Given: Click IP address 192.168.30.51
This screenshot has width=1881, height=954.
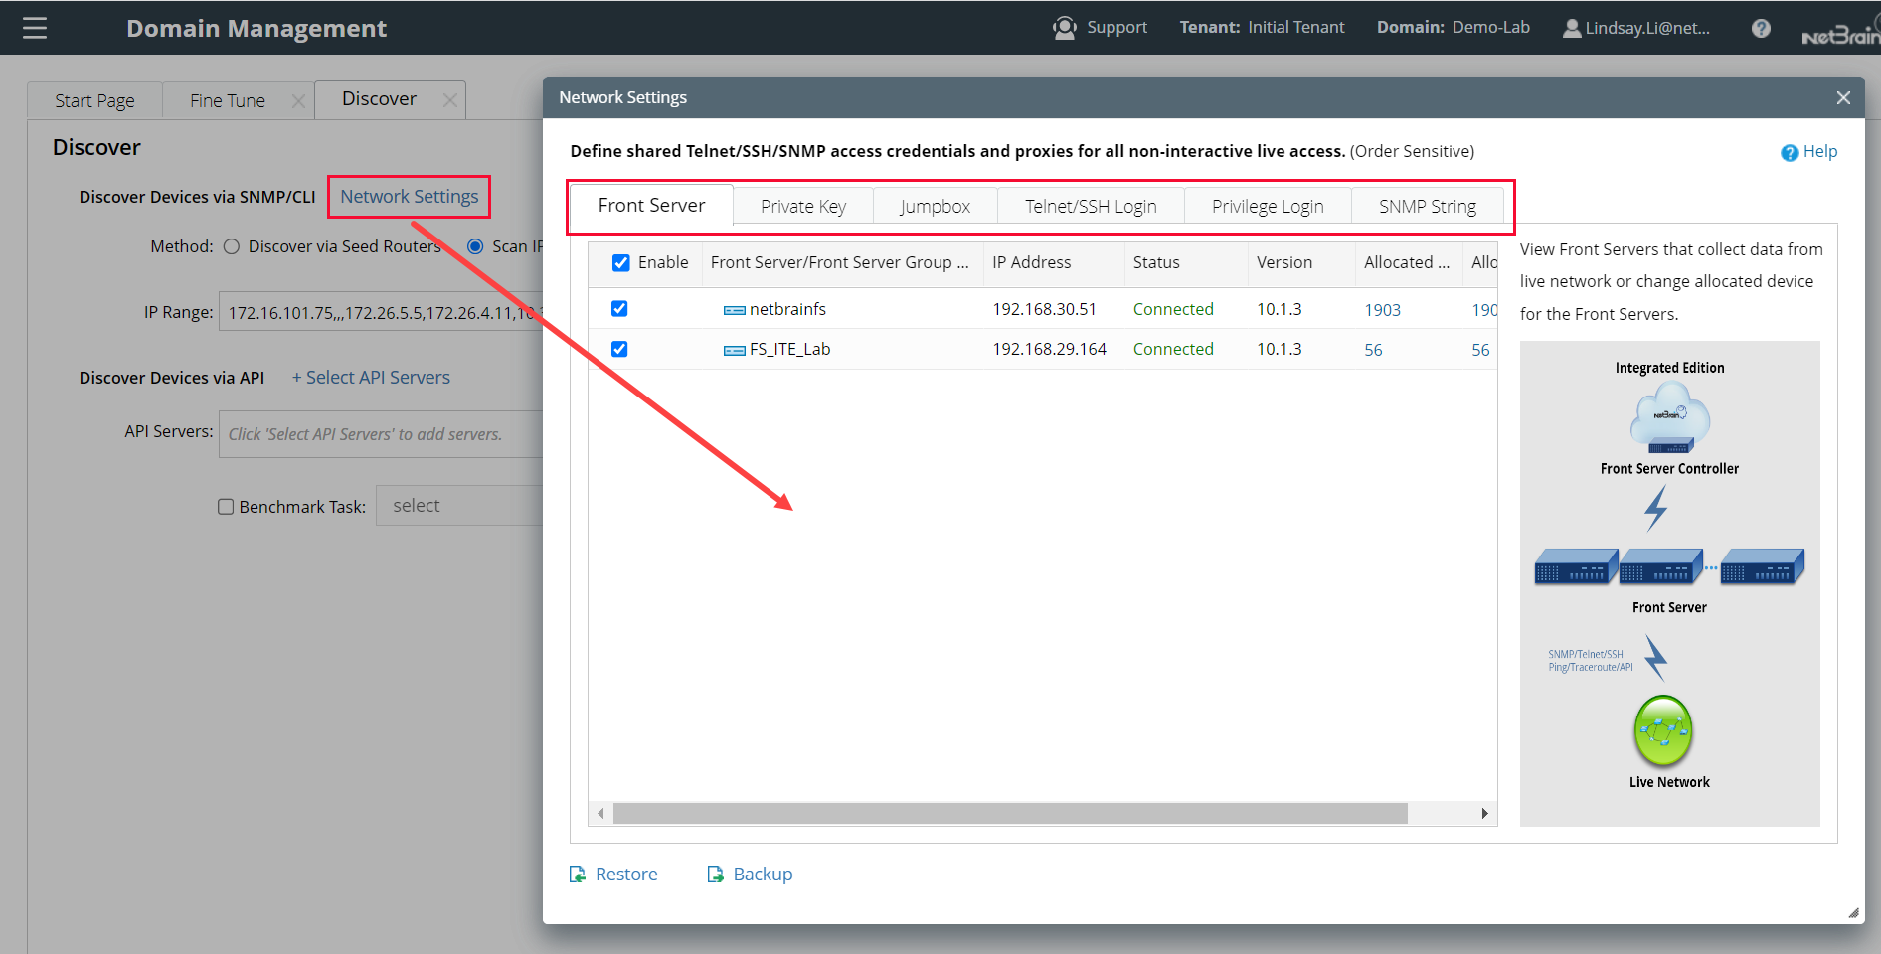Looking at the screenshot, I should [1044, 309].
